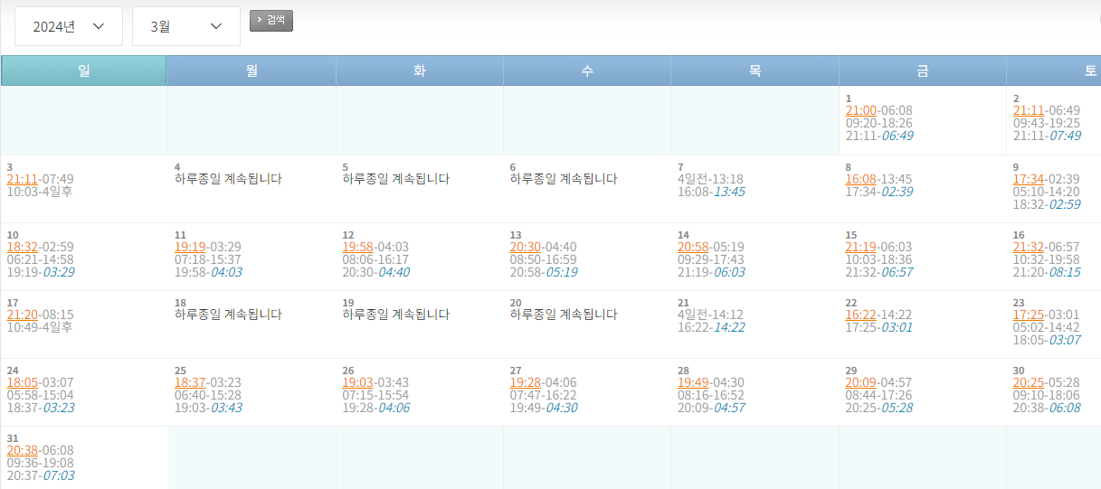Click the 검색 search button
1101x489 pixels.
[x=271, y=20]
